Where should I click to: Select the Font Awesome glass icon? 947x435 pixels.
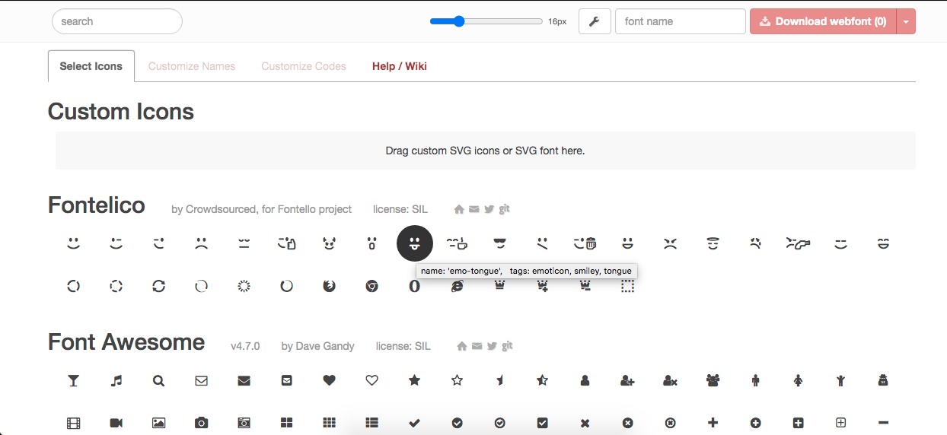[x=74, y=380]
